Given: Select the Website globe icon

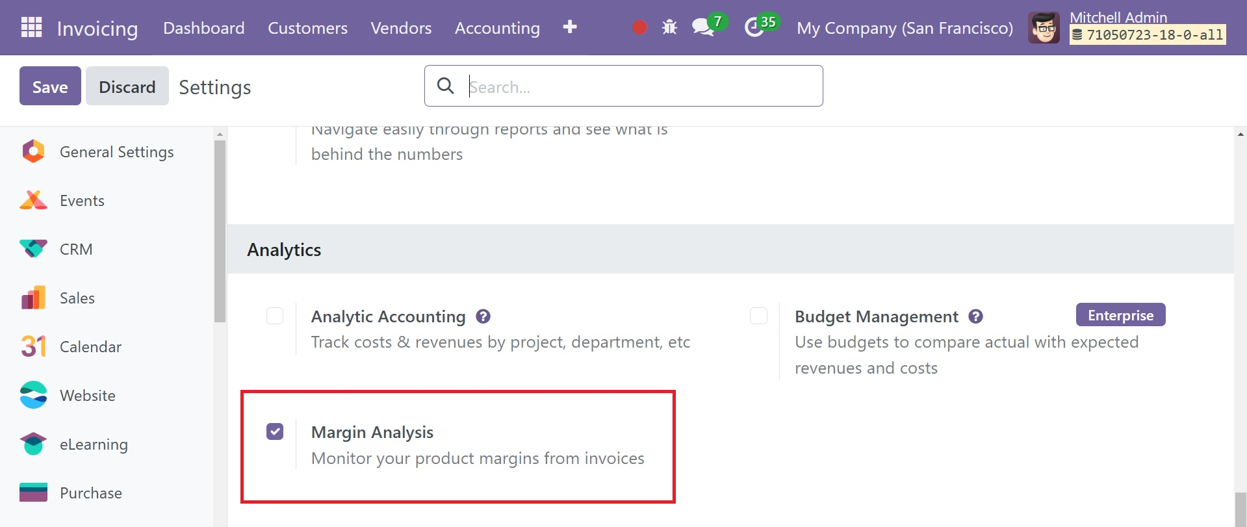Looking at the screenshot, I should [x=33, y=395].
